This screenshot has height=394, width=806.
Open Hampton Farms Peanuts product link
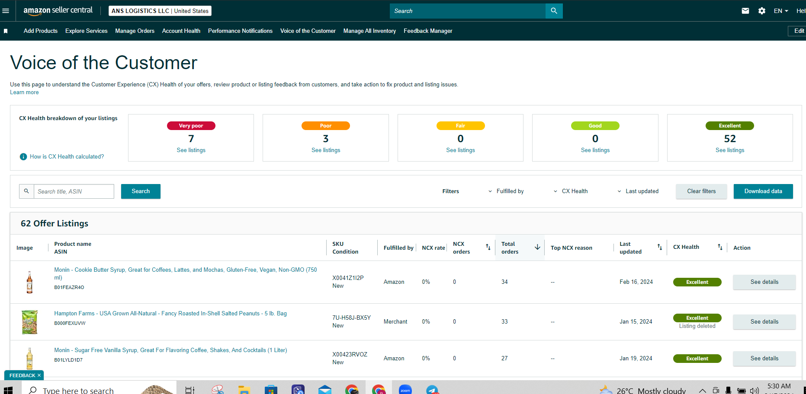click(x=170, y=314)
